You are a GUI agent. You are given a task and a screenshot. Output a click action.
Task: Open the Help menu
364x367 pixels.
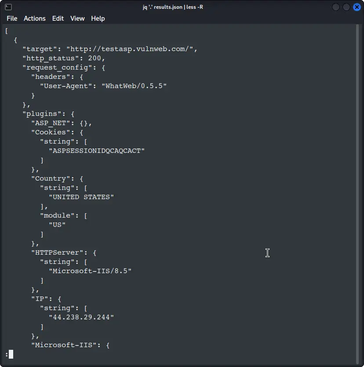coord(98,19)
